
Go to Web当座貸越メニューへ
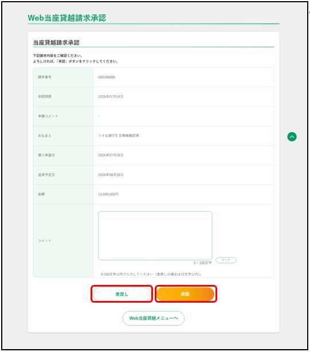(x=154, y=318)
